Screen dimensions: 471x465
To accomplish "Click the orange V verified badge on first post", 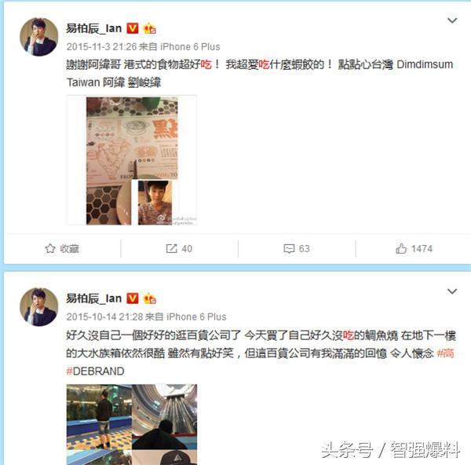I will 133,28.
